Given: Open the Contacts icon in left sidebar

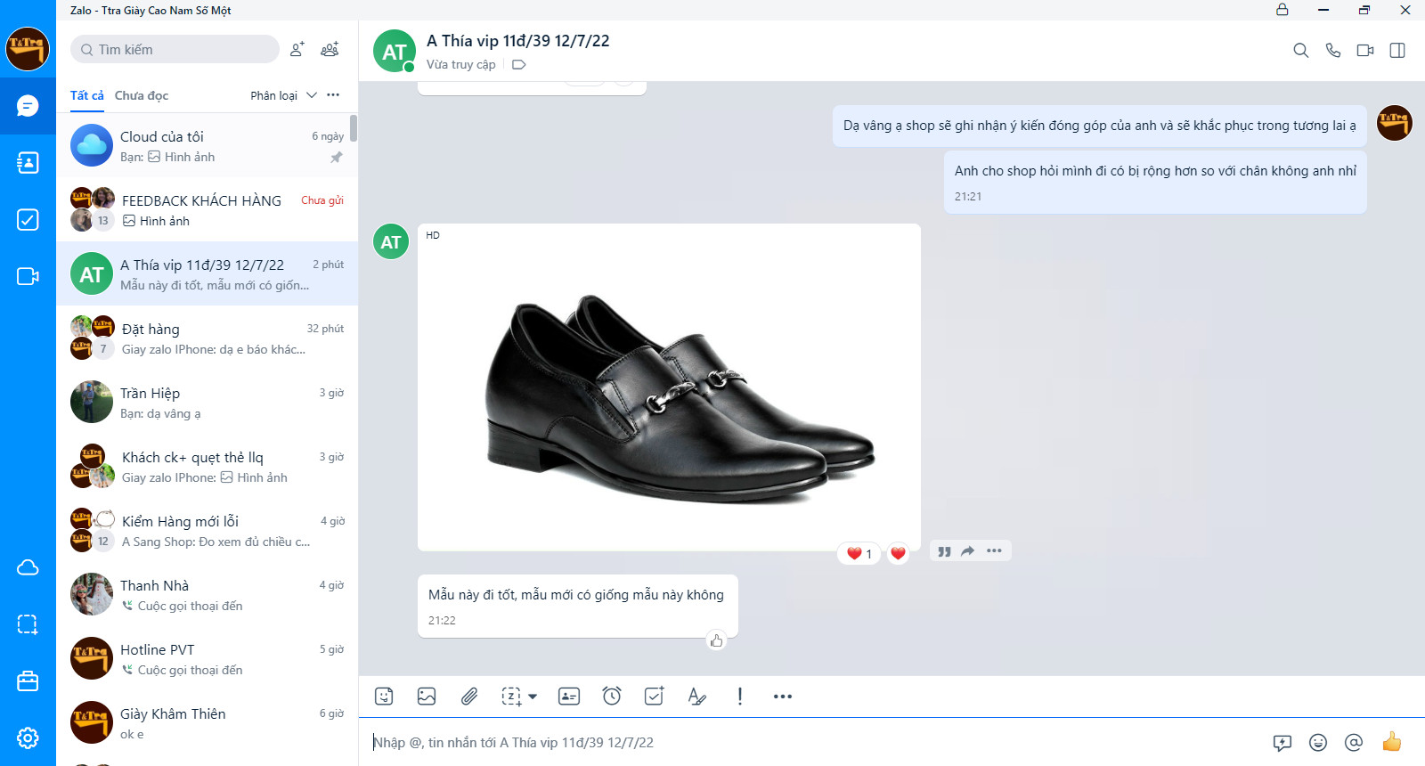Looking at the screenshot, I should point(28,162).
